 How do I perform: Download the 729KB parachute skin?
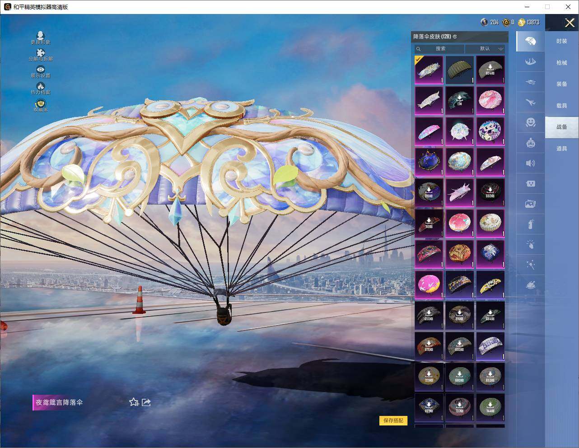pyautogui.click(x=429, y=377)
